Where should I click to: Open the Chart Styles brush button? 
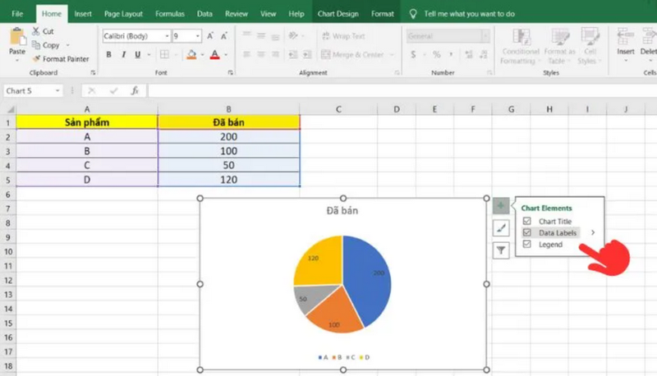(501, 228)
